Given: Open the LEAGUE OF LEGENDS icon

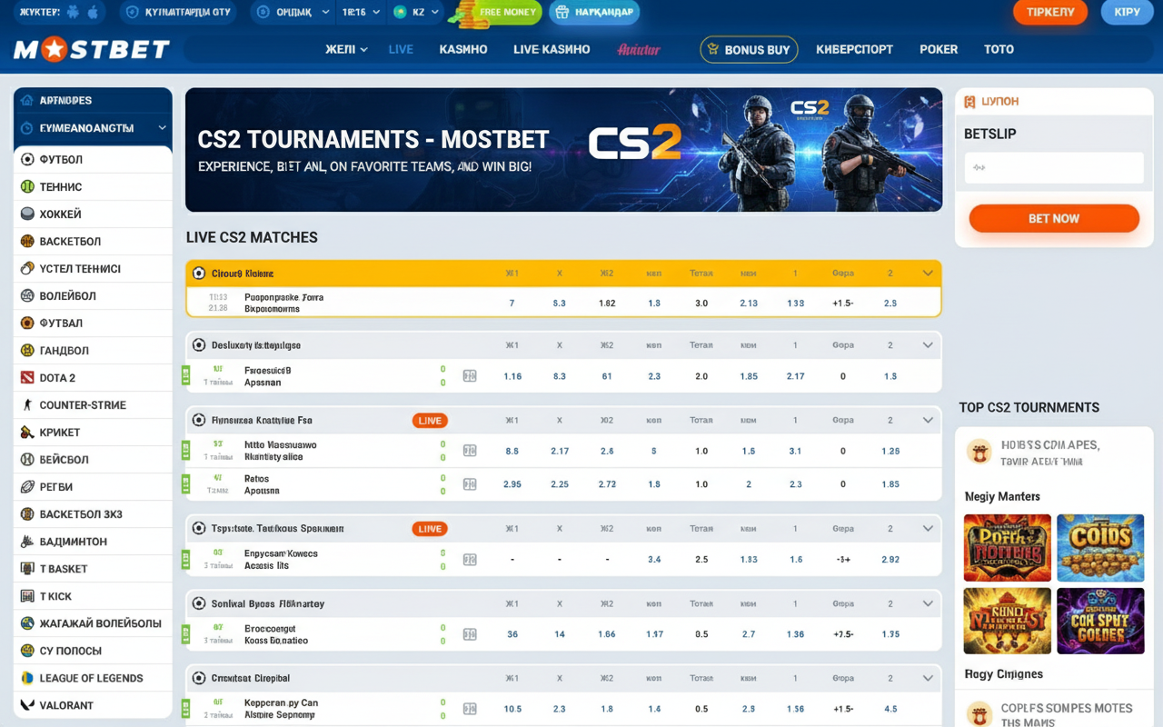Looking at the screenshot, I should click(x=27, y=677).
